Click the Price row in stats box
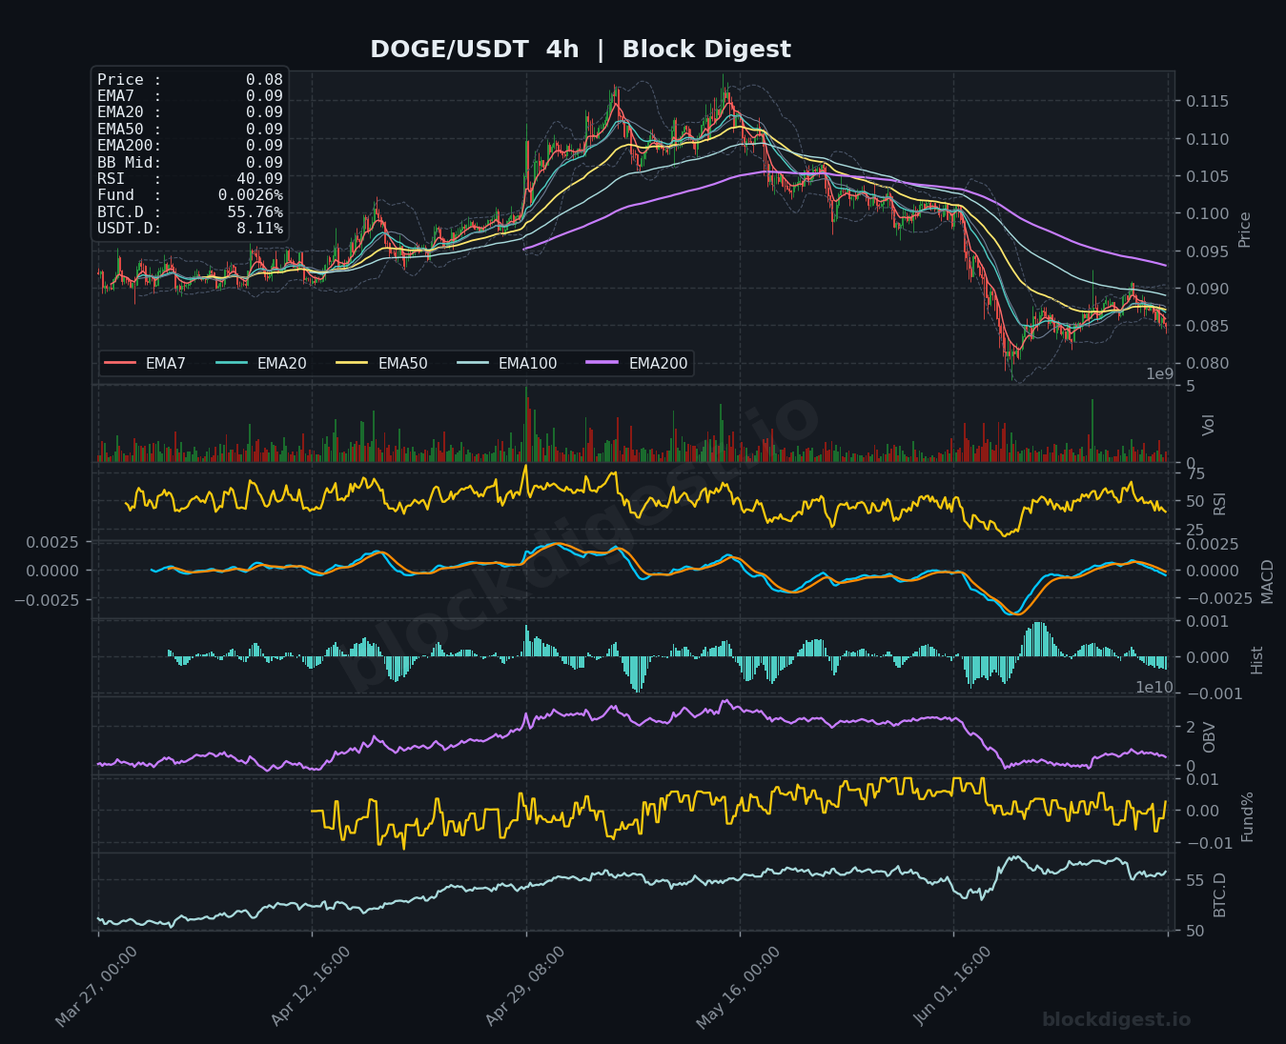Image resolution: width=1286 pixels, height=1044 pixels. click(190, 80)
